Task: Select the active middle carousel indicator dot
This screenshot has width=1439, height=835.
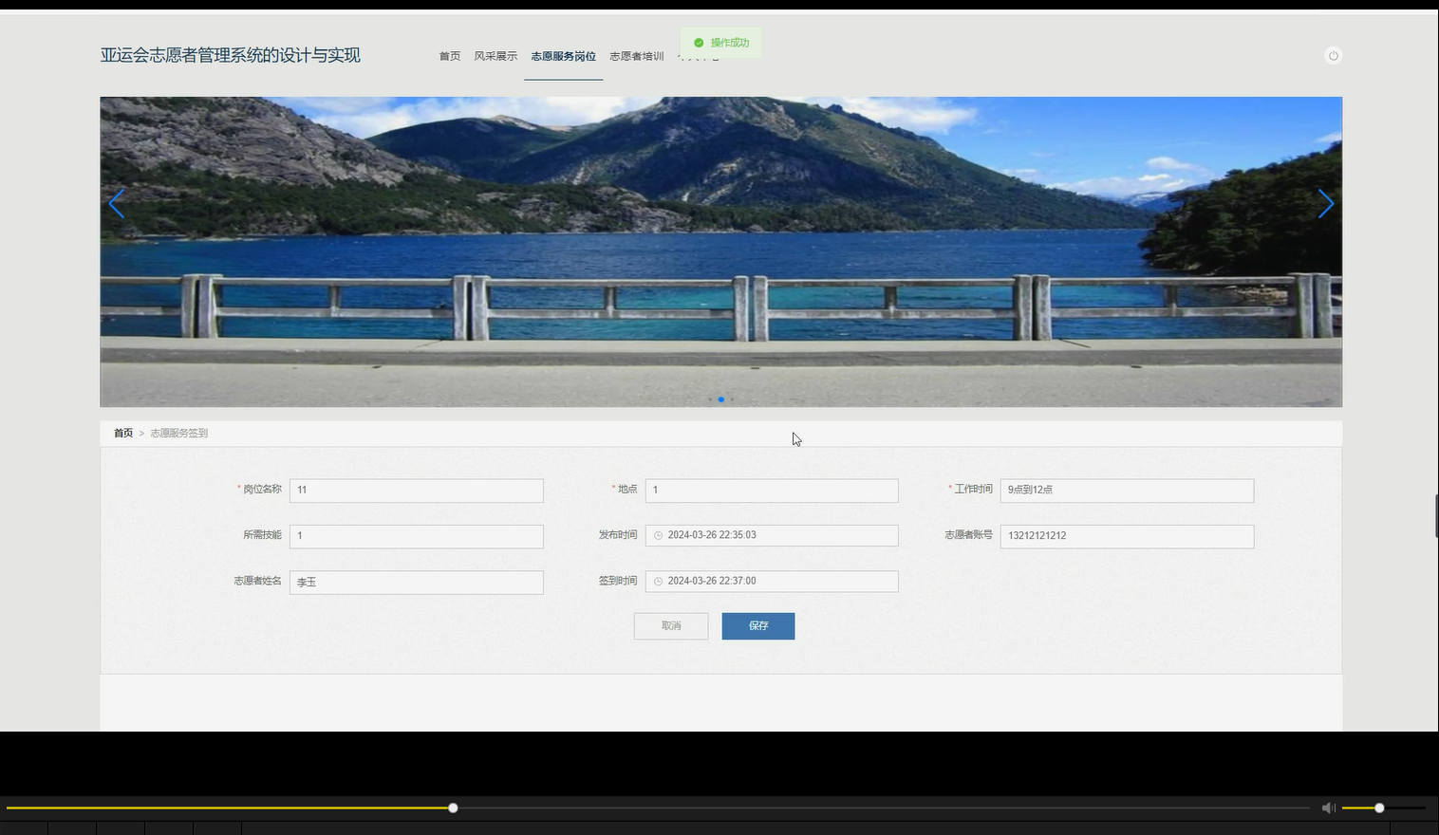Action: point(721,399)
